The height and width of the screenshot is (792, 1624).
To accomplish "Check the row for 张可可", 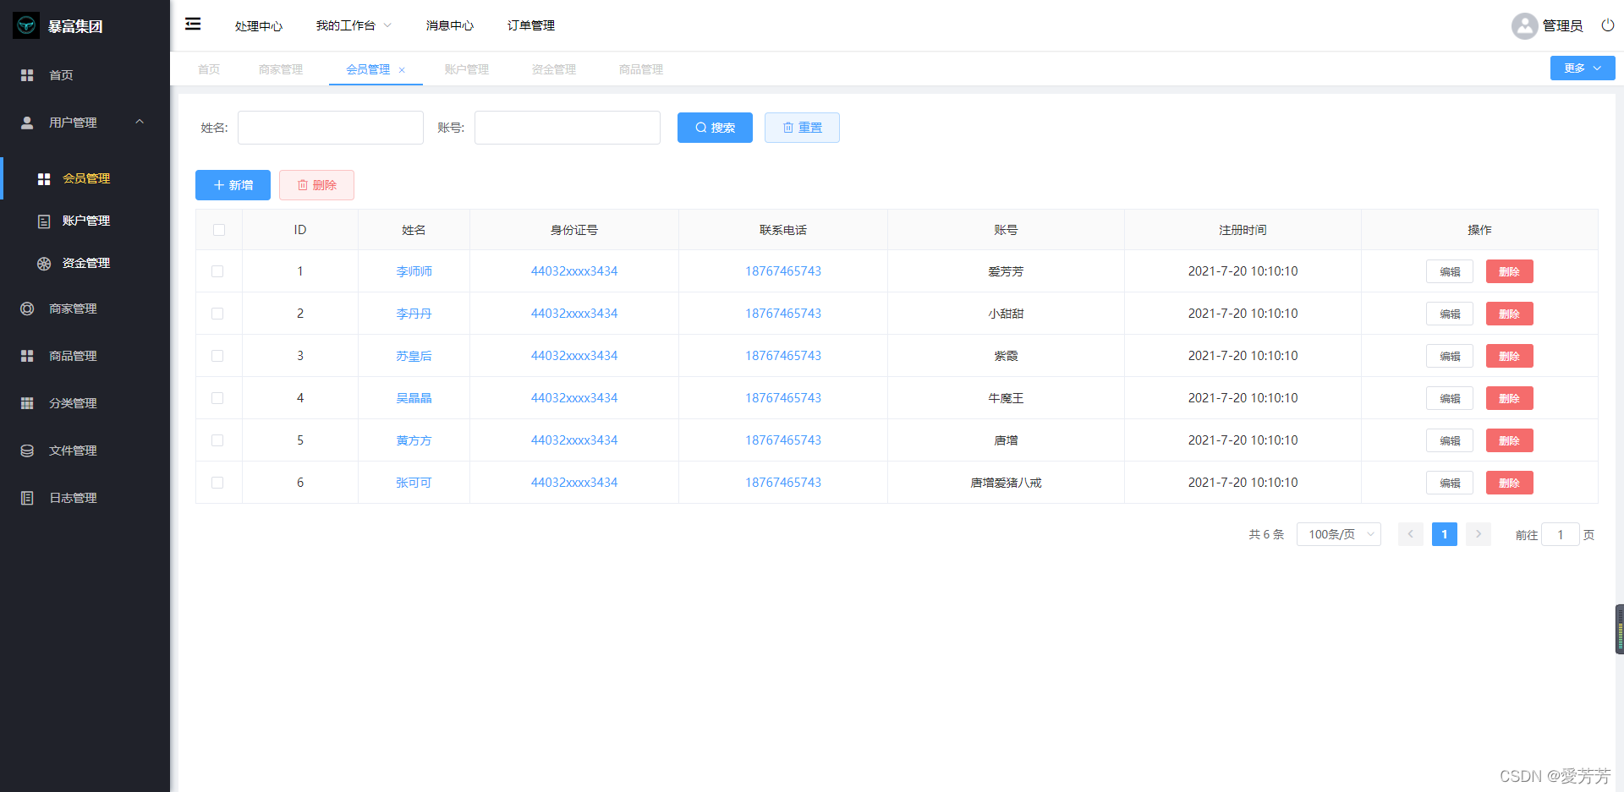I will tap(217, 483).
